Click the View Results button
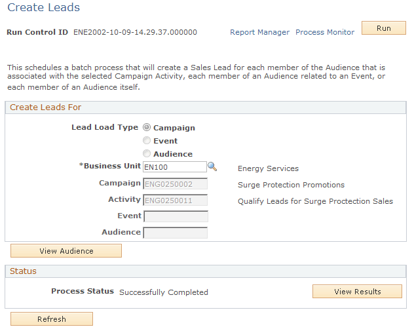The image size is (414, 329). (x=357, y=292)
